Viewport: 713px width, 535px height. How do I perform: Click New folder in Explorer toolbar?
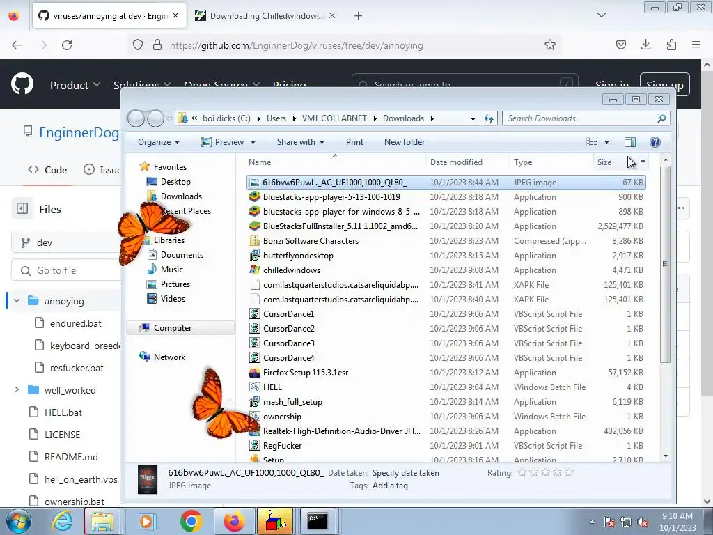[x=405, y=142]
